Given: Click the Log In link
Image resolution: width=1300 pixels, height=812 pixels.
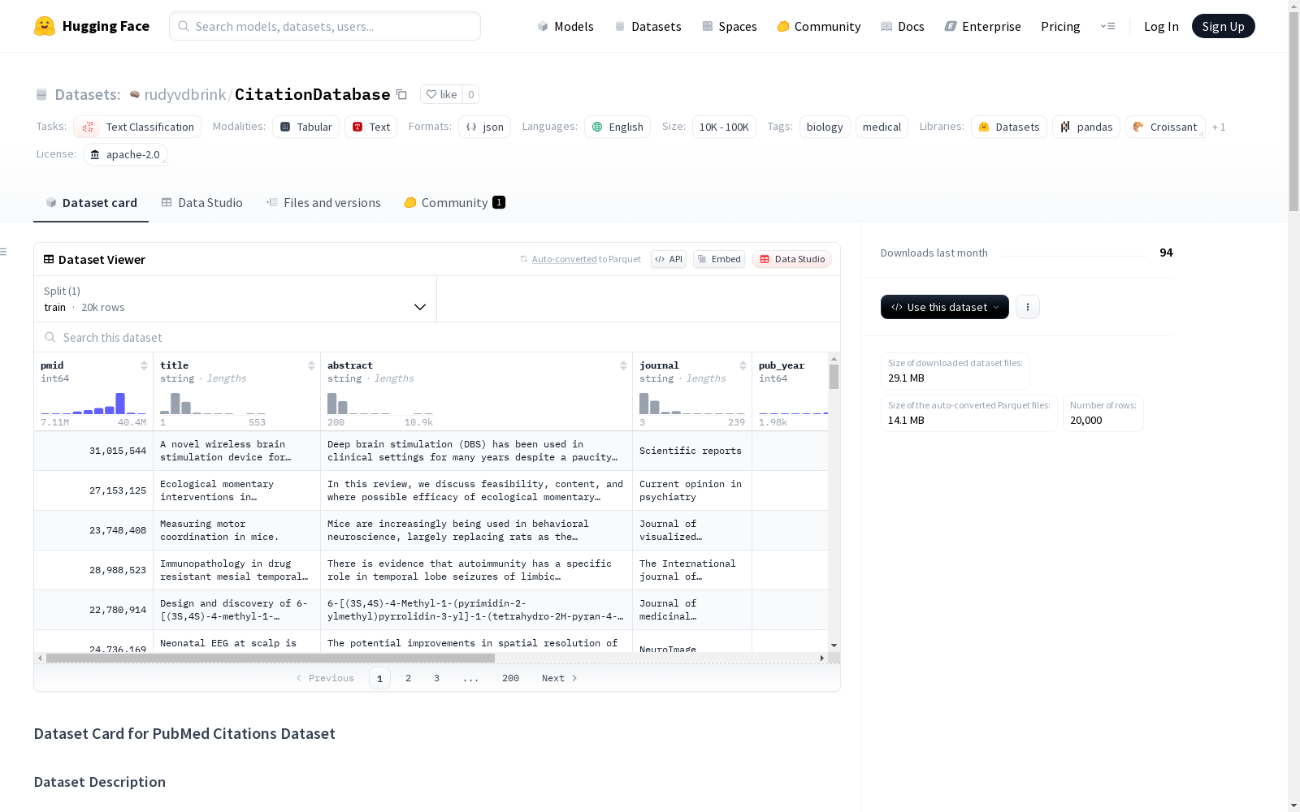Looking at the screenshot, I should (1161, 26).
